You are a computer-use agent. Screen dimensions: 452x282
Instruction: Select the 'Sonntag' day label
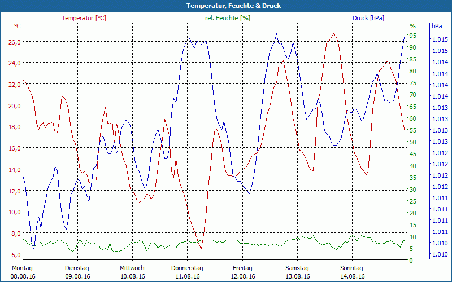[351, 268]
